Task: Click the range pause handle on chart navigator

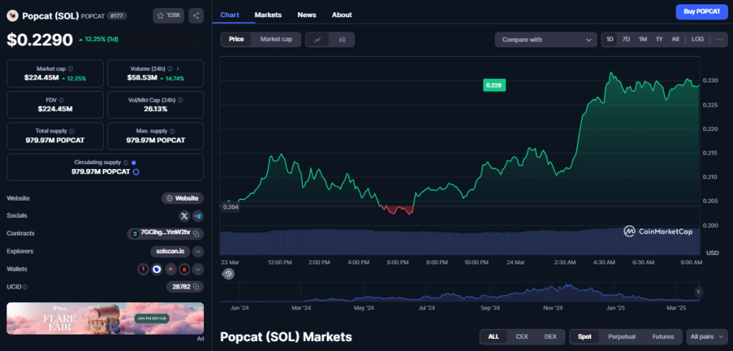Action: (699, 292)
